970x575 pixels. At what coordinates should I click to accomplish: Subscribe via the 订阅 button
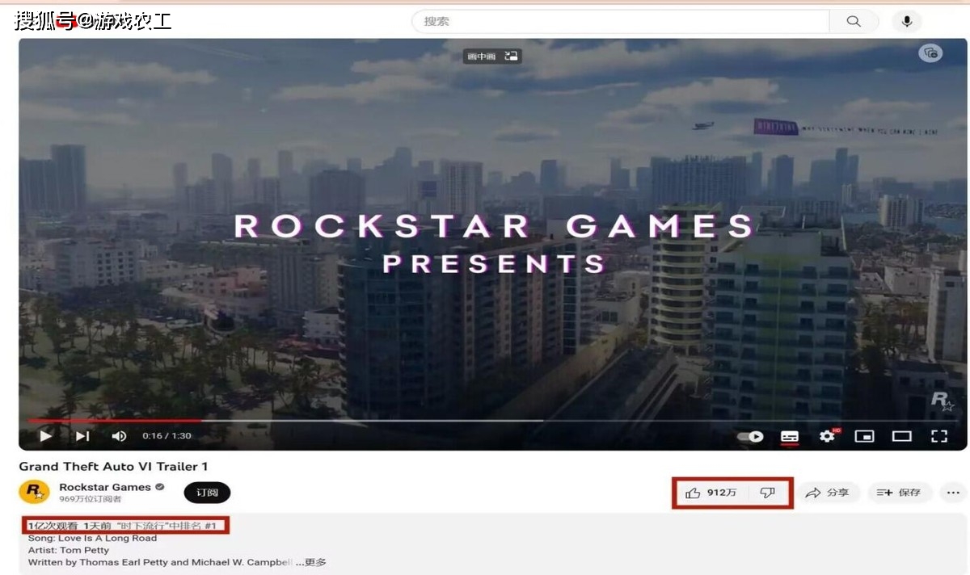click(207, 493)
